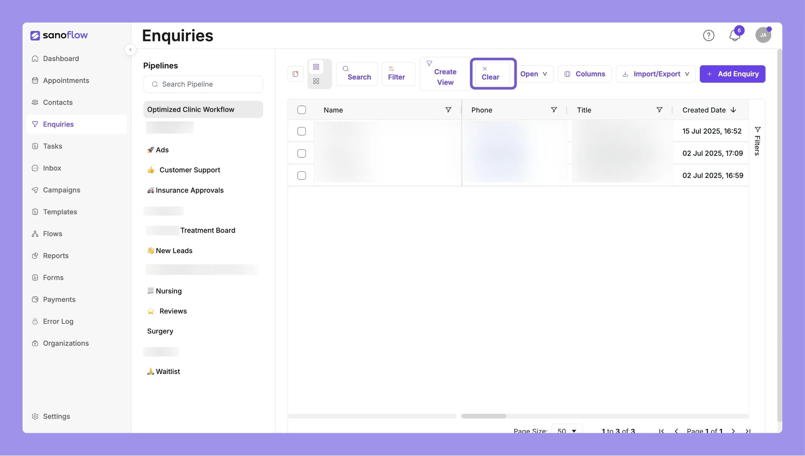Switch to grid board view icon

[316, 81]
